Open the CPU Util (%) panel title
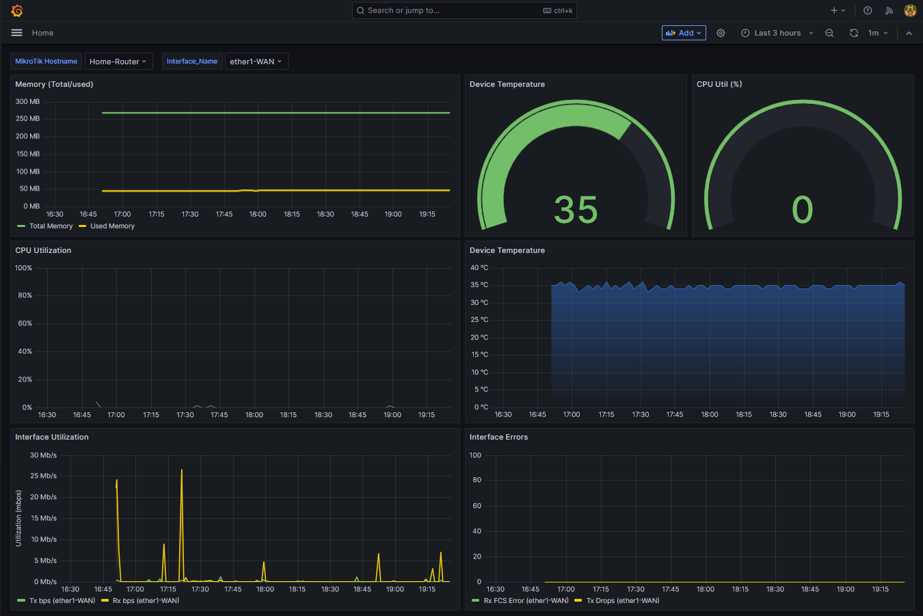This screenshot has height=616, width=923. [719, 84]
